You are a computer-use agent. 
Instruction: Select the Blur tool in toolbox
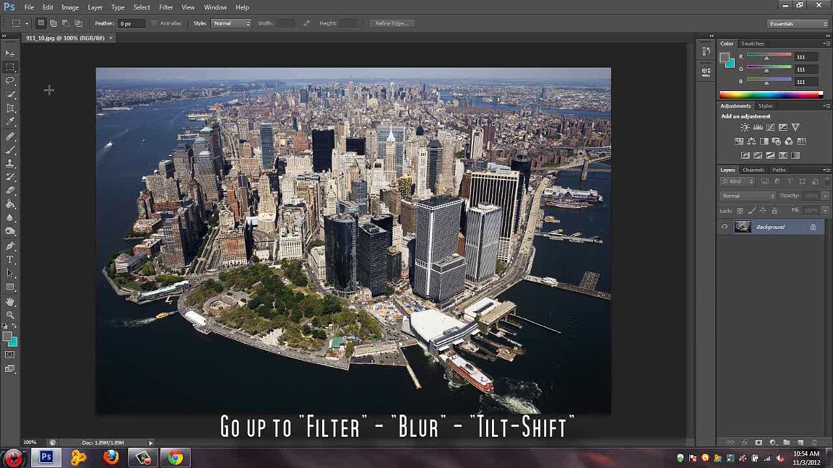(10, 218)
